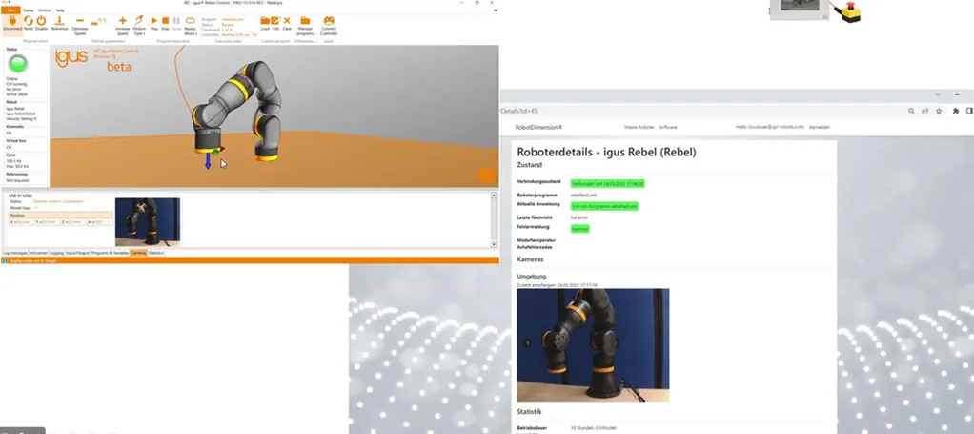Click the Umgebung camera image on webpage

pos(593,344)
